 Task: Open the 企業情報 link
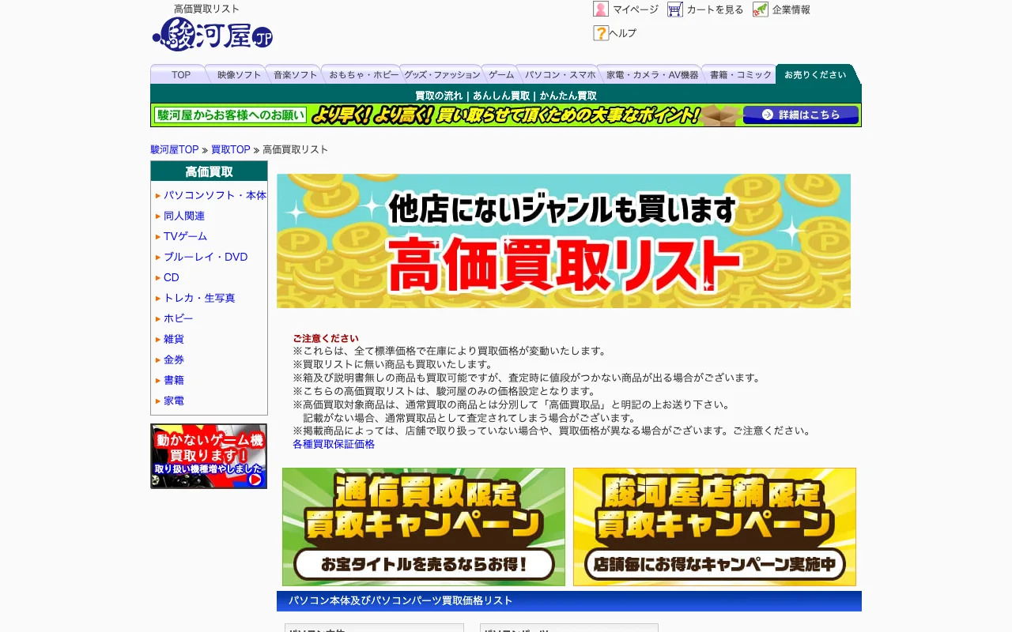click(791, 9)
